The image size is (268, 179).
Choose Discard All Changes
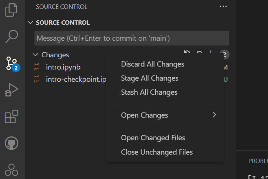153,64
